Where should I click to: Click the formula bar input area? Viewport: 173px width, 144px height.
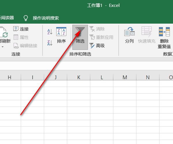[86, 66]
